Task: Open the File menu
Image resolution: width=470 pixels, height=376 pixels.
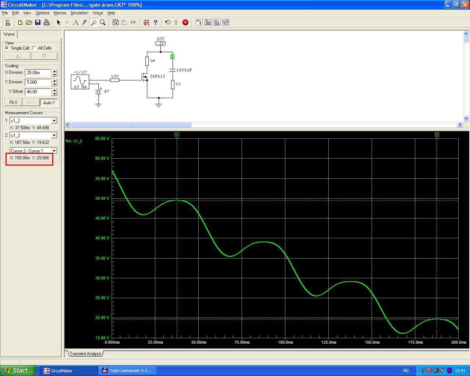Action: pos(5,13)
